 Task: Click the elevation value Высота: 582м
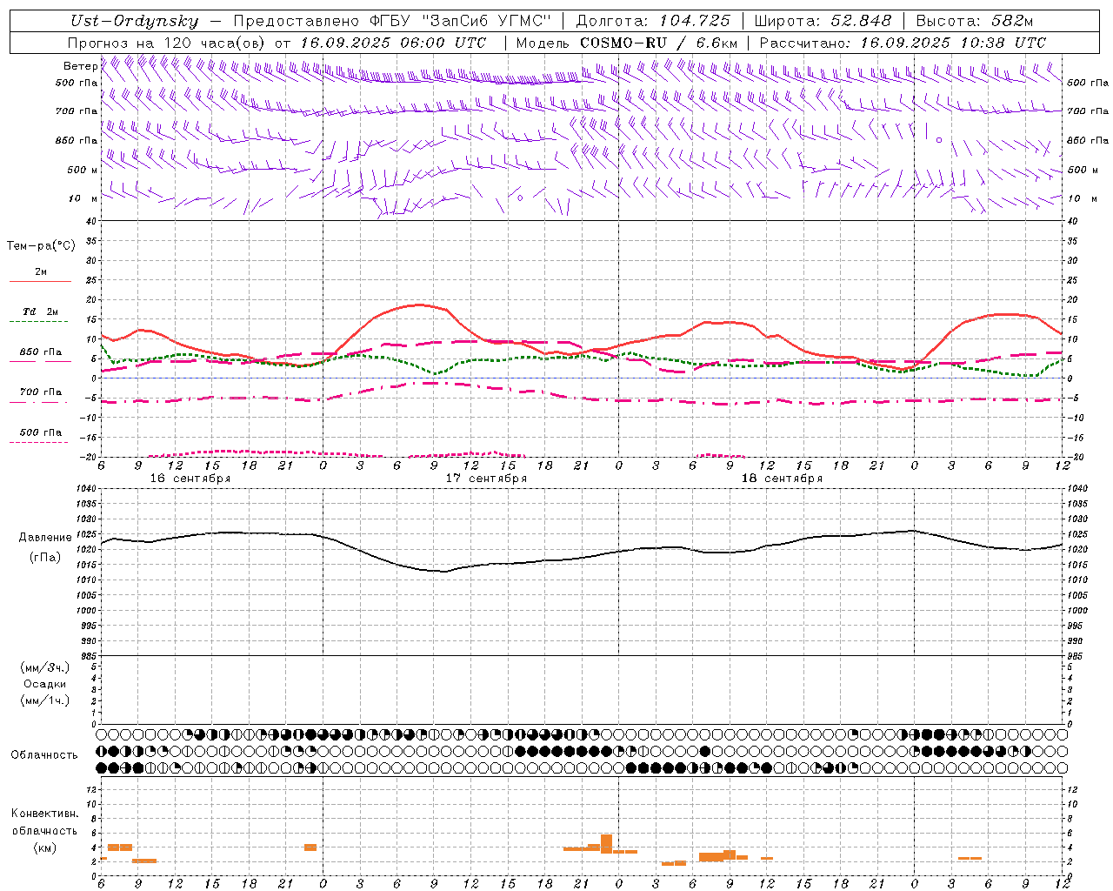[974, 22]
